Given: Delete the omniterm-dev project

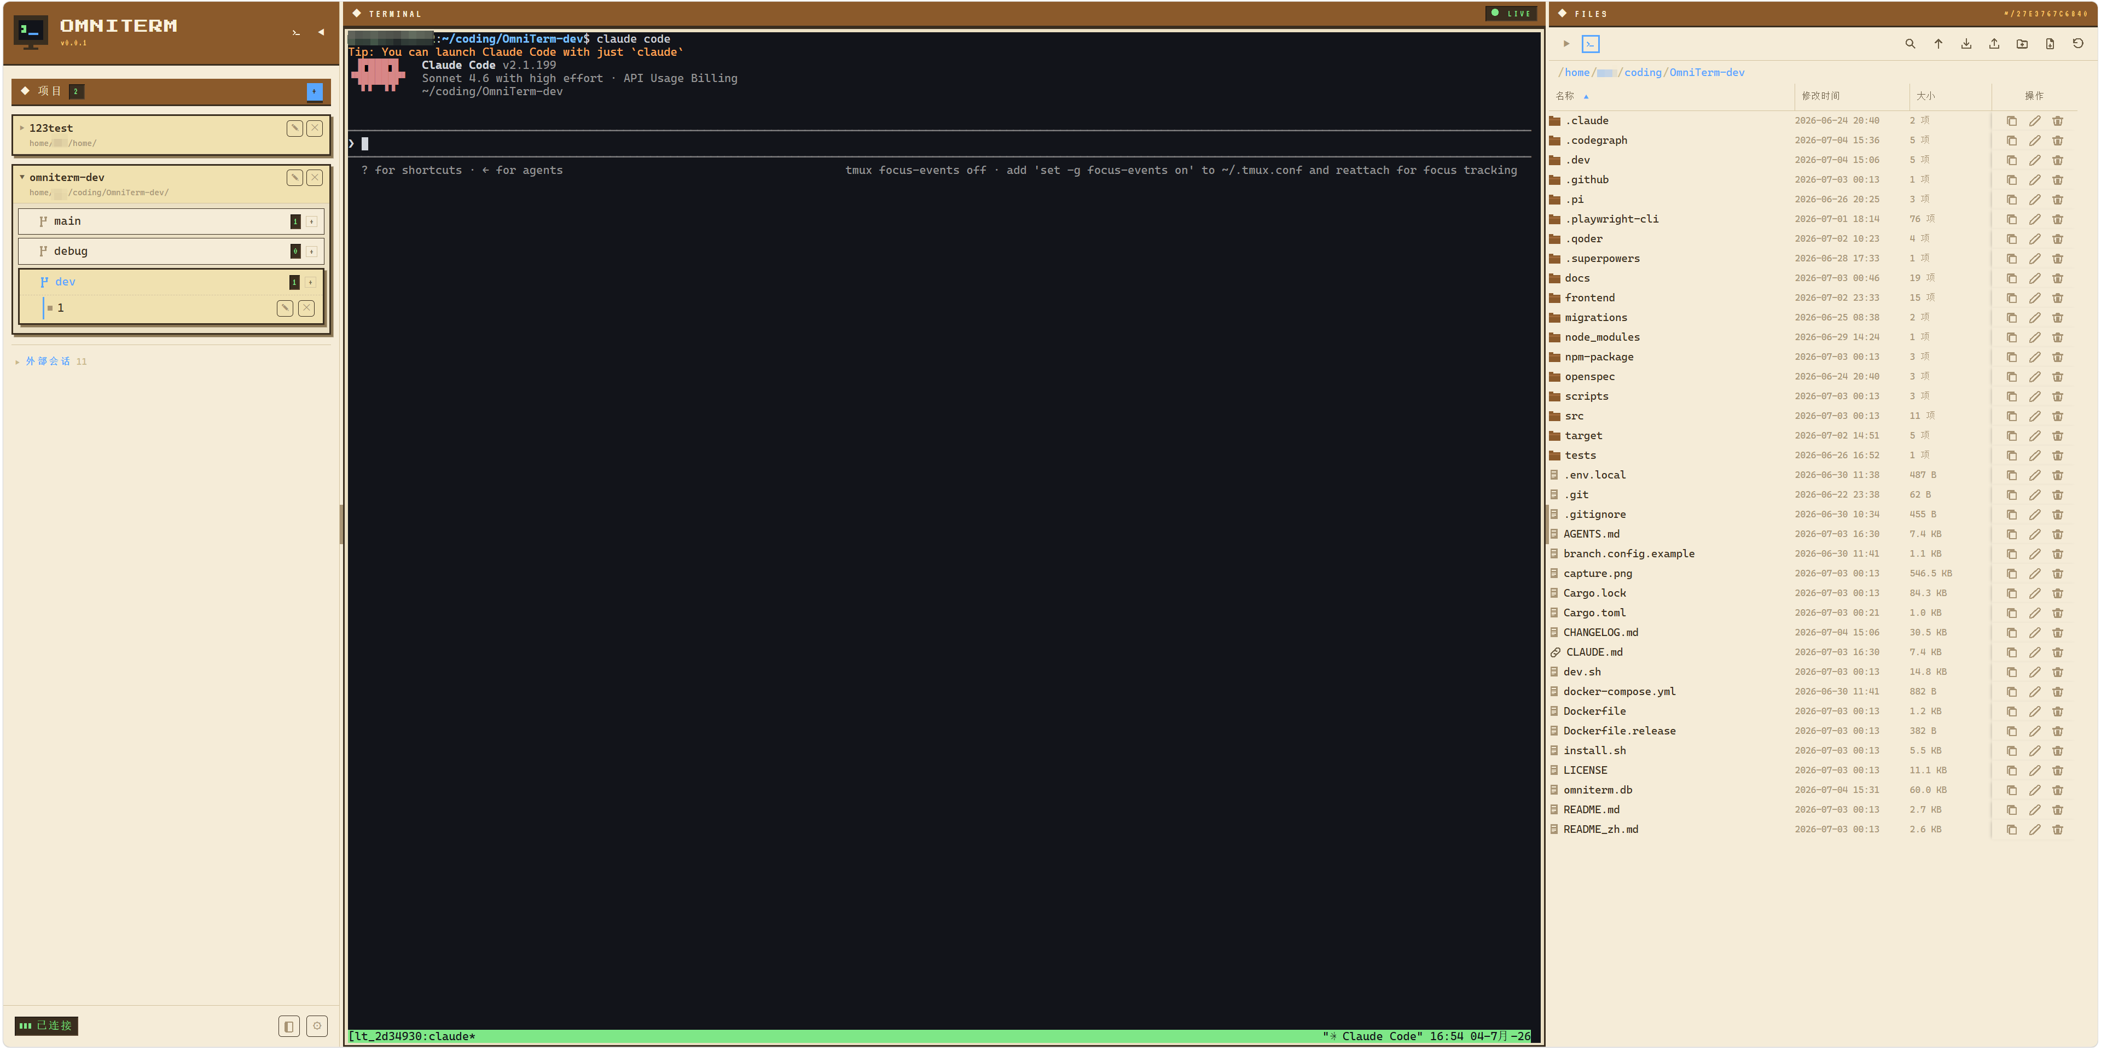Looking at the screenshot, I should [315, 178].
